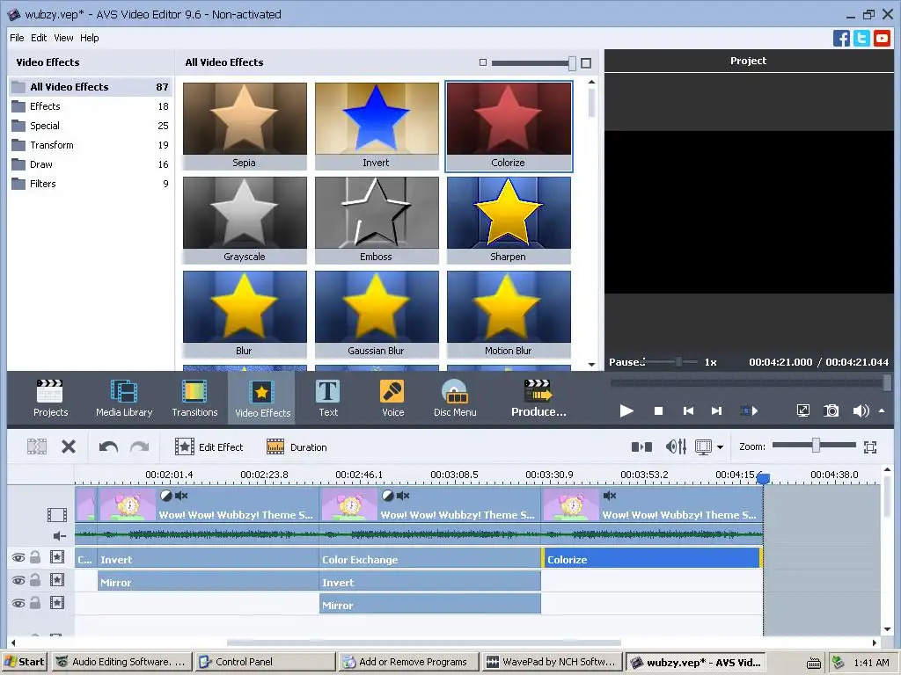Select the Effects folder
This screenshot has height=675, width=901.
coord(91,106)
